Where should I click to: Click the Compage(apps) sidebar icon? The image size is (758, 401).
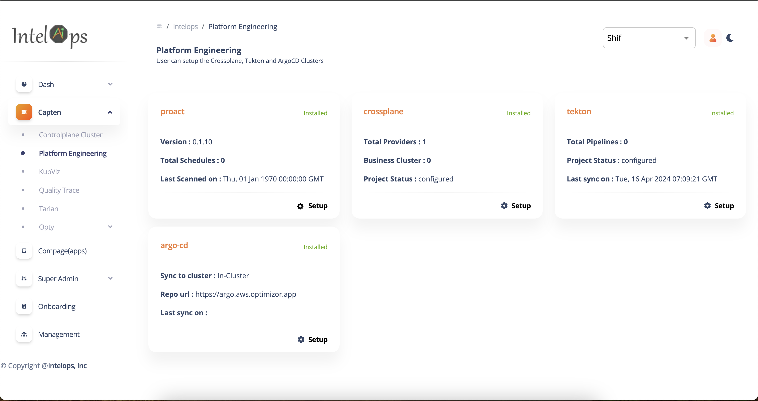(x=24, y=251)
